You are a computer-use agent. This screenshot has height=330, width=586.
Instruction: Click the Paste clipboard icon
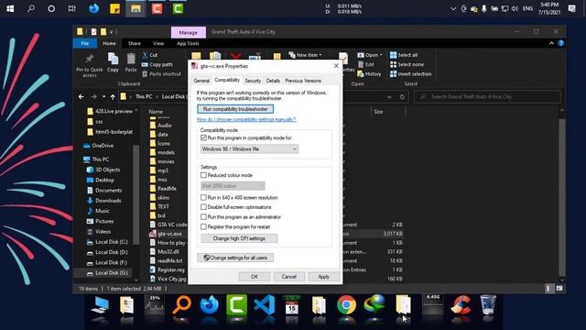[x=131, y=59]
